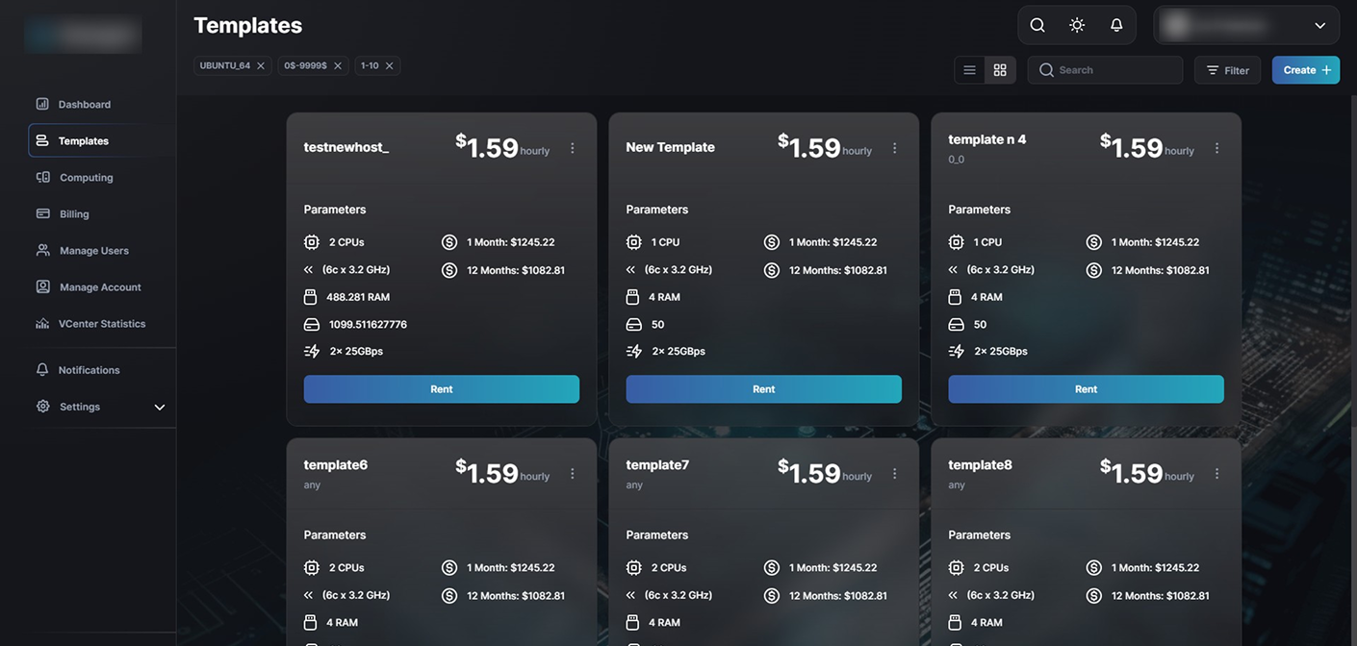This screenshot has height=646, width=1357.
Task: Click CPU icon on New Template card
Action: pyautogui.click(x=634, y=242)
